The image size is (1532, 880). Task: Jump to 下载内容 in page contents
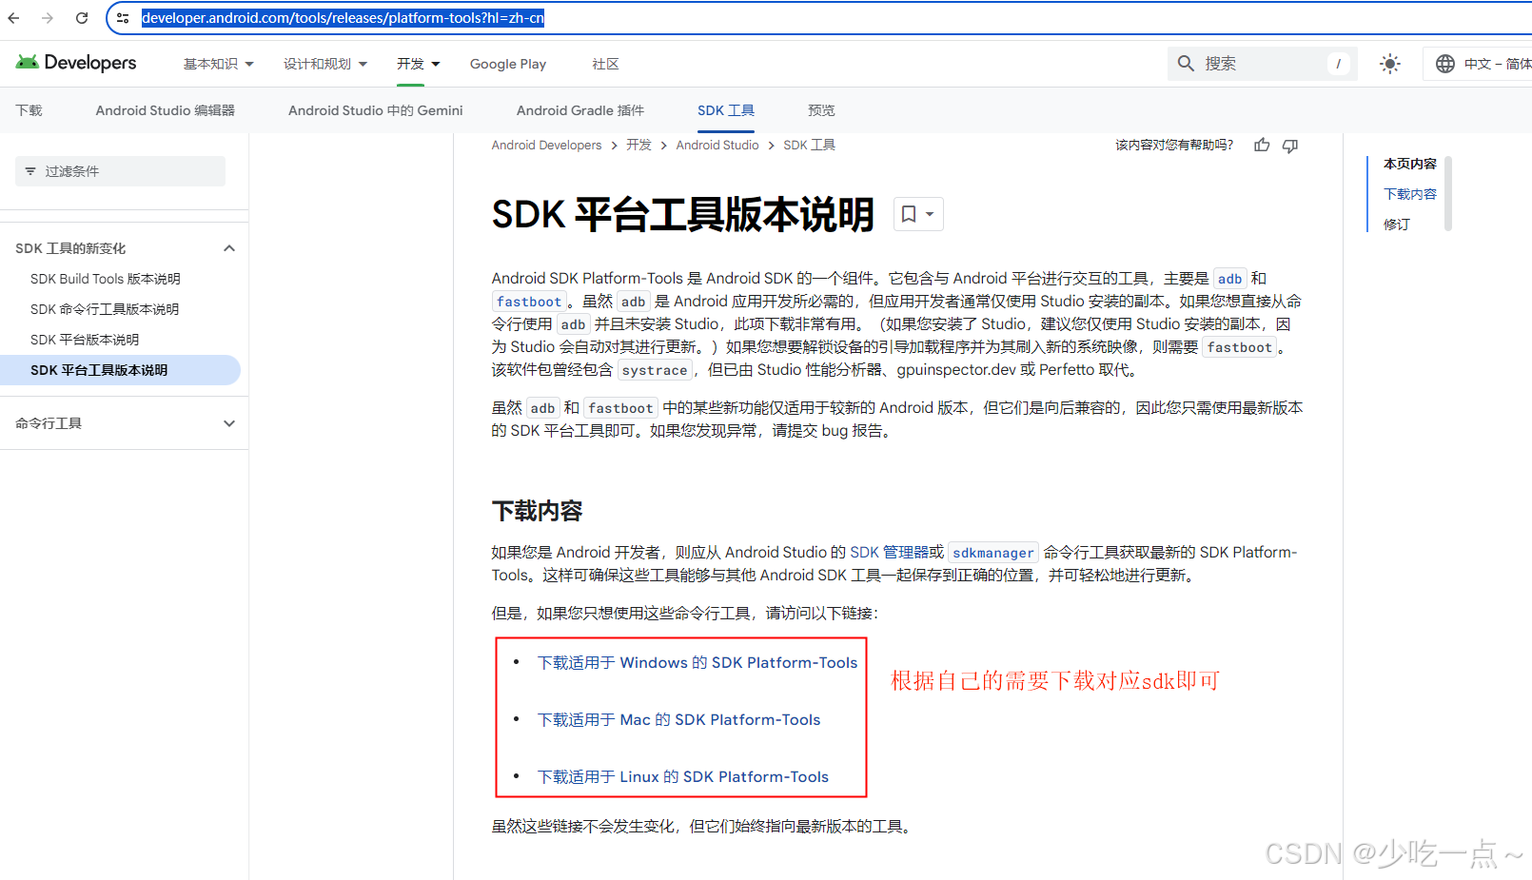pos(1410,194)
